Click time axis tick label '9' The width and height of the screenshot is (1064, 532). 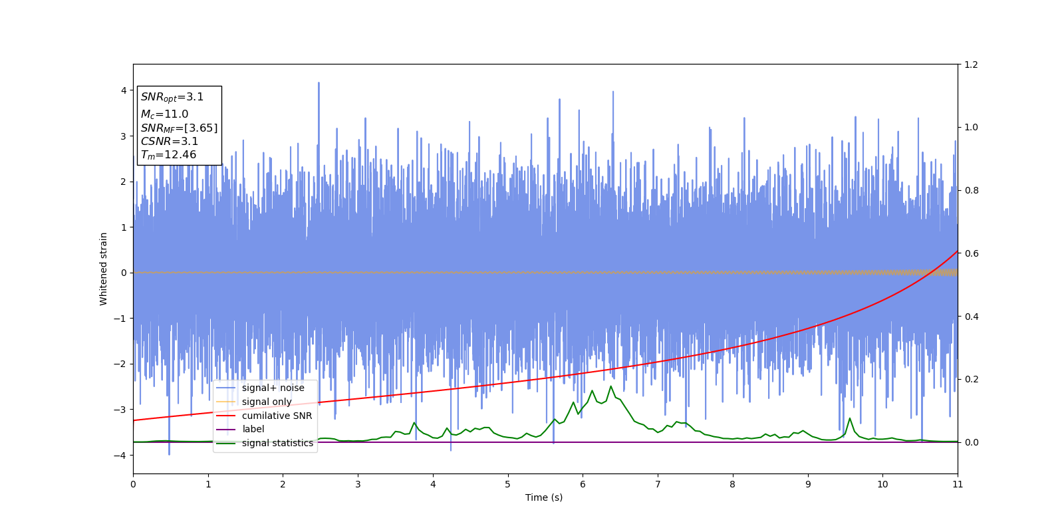point(808,484)
